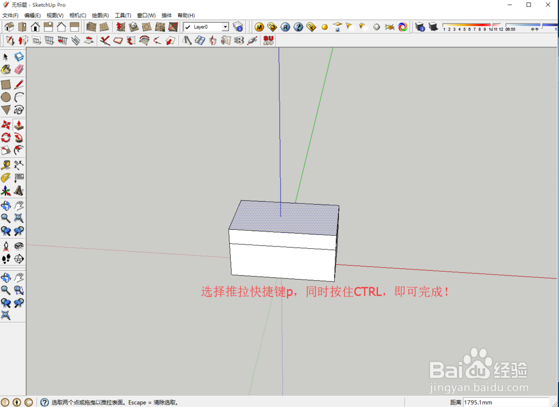The width and height of the screenshot is (559, 407).
Task: Activate the Protractor tool
Action: pyautogui.click(x=6, y=177)
